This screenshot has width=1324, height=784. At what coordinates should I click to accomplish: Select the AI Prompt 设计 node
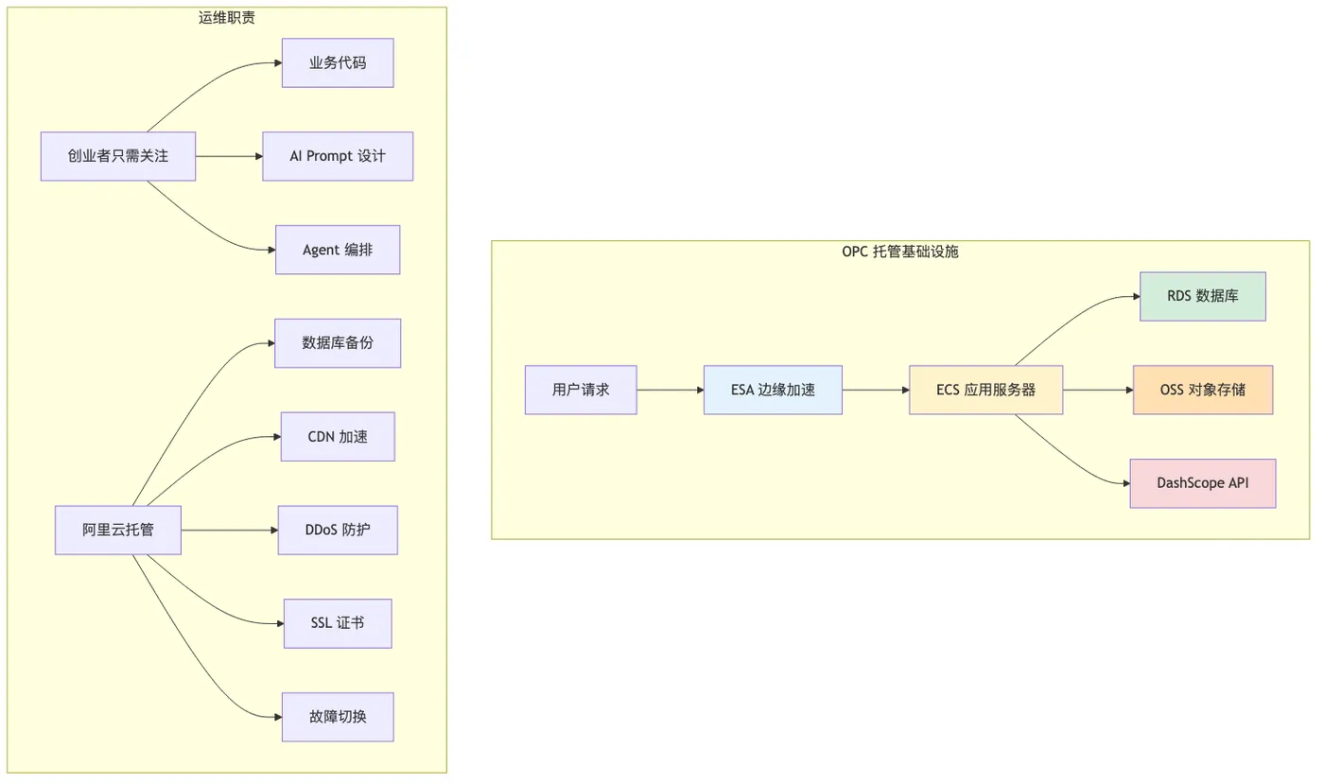338,156
